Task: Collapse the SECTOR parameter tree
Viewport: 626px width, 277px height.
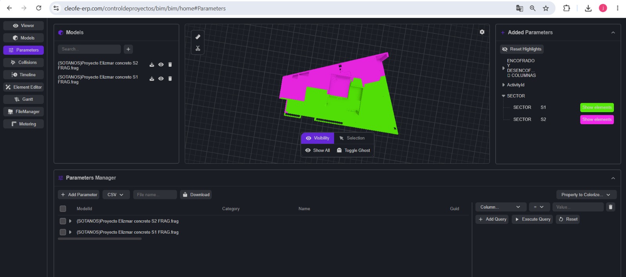Action: coord(504,96)
